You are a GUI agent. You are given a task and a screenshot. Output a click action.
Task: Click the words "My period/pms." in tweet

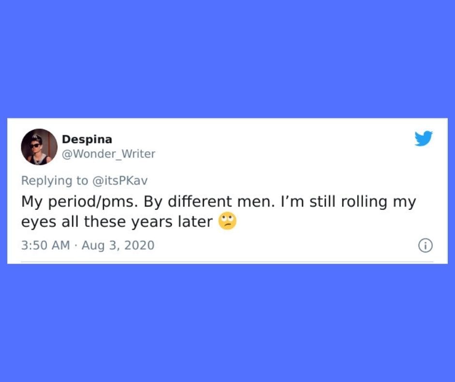point(79,202)
